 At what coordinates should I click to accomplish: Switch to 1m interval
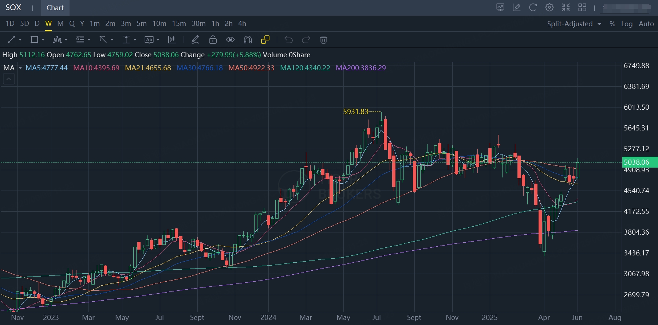(95, 24)
